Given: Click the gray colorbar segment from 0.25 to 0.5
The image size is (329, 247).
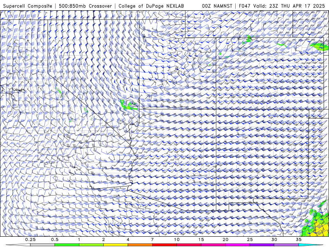Looking at the screenshot, I should (43, 245).
